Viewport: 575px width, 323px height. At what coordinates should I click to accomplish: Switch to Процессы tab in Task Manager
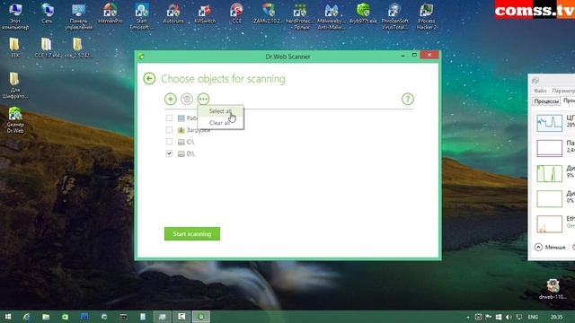pos(546,101)
